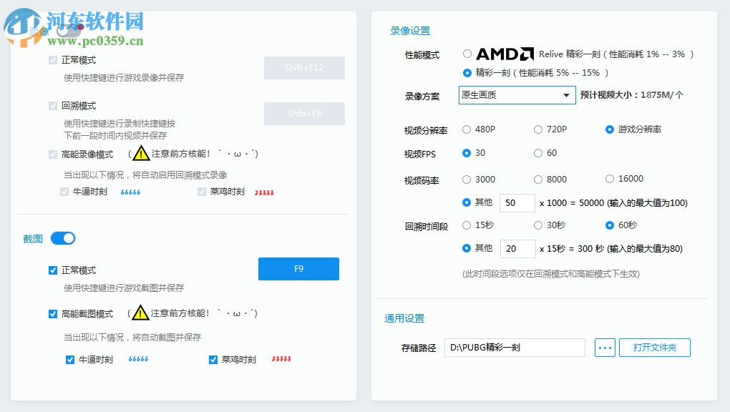Enable the 回溯模式 checkbox
The image size is (730, 412).
pyautogui.click(x=52, y=105)
